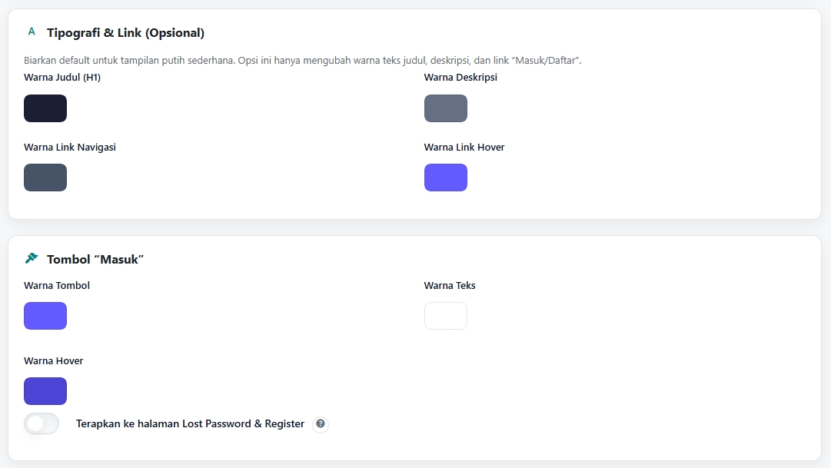Select the Warna Hover dark purple swatch
831x468 pixels.
[x=45, y=391]
